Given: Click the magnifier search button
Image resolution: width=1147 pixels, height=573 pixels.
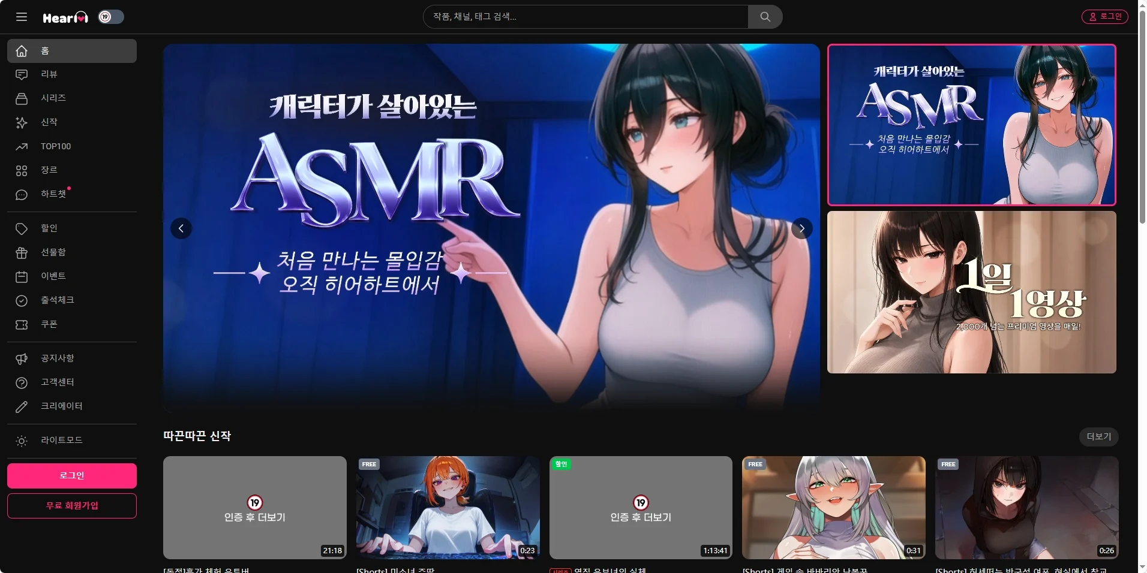Looking at the screenshot, I should click(x=765, y=17).
